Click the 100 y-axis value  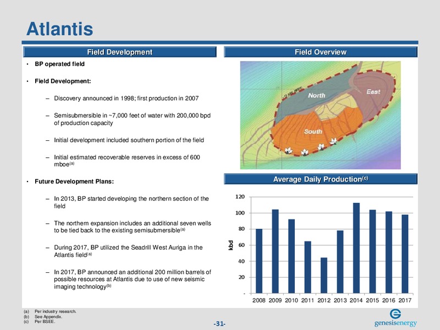[240, 213]
